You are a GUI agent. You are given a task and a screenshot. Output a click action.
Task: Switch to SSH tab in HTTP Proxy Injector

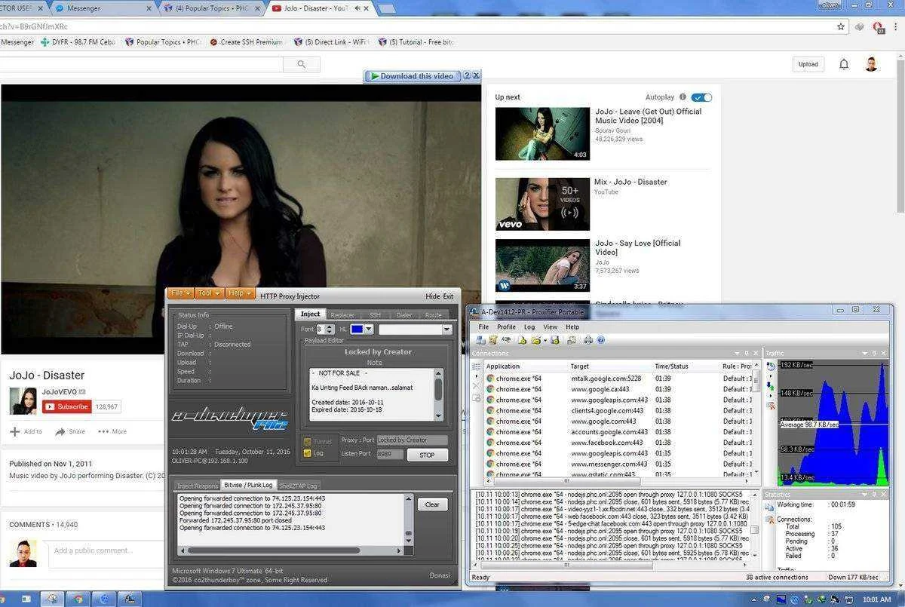(375, 315)
